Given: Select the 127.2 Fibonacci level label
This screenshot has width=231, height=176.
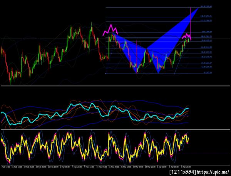Looking at the screenshot, I should [206, 20].
